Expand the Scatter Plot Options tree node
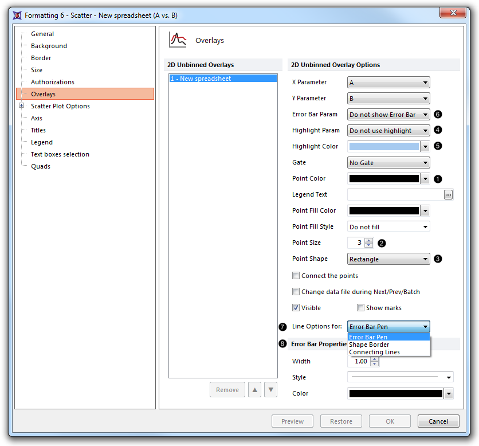The width and height of the screenshot is (479, 446). 22,105
